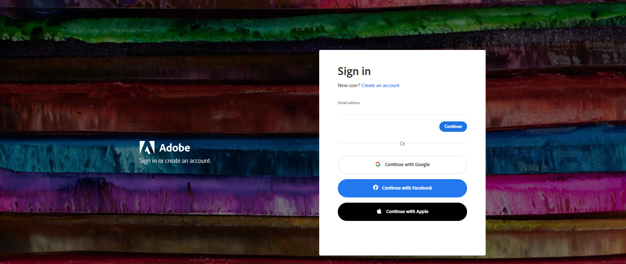Click the Or divider text

click(x=402, y=144)
